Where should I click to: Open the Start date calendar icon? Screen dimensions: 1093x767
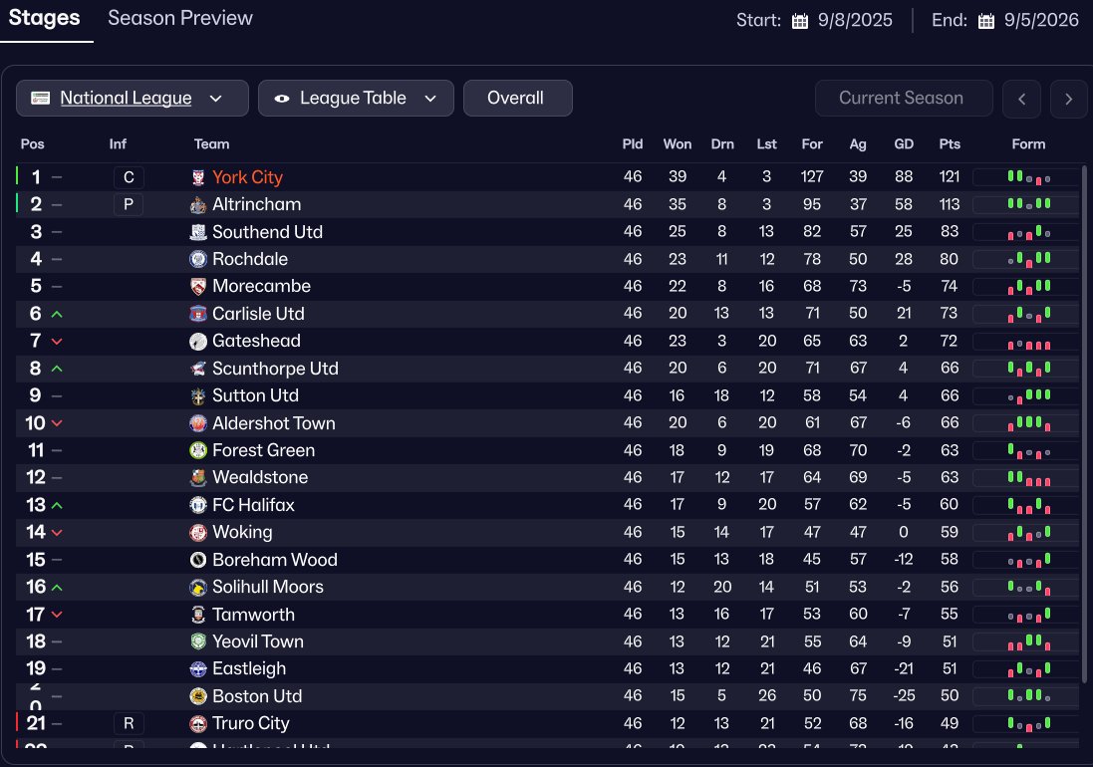(x=799, y=21)
